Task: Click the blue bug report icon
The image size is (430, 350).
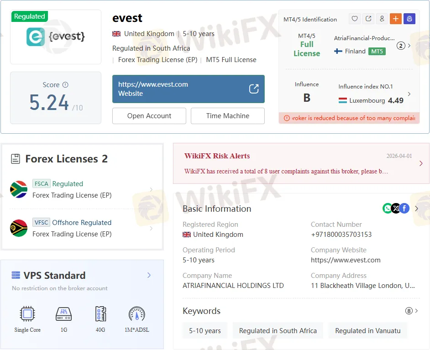Action: 409,19
